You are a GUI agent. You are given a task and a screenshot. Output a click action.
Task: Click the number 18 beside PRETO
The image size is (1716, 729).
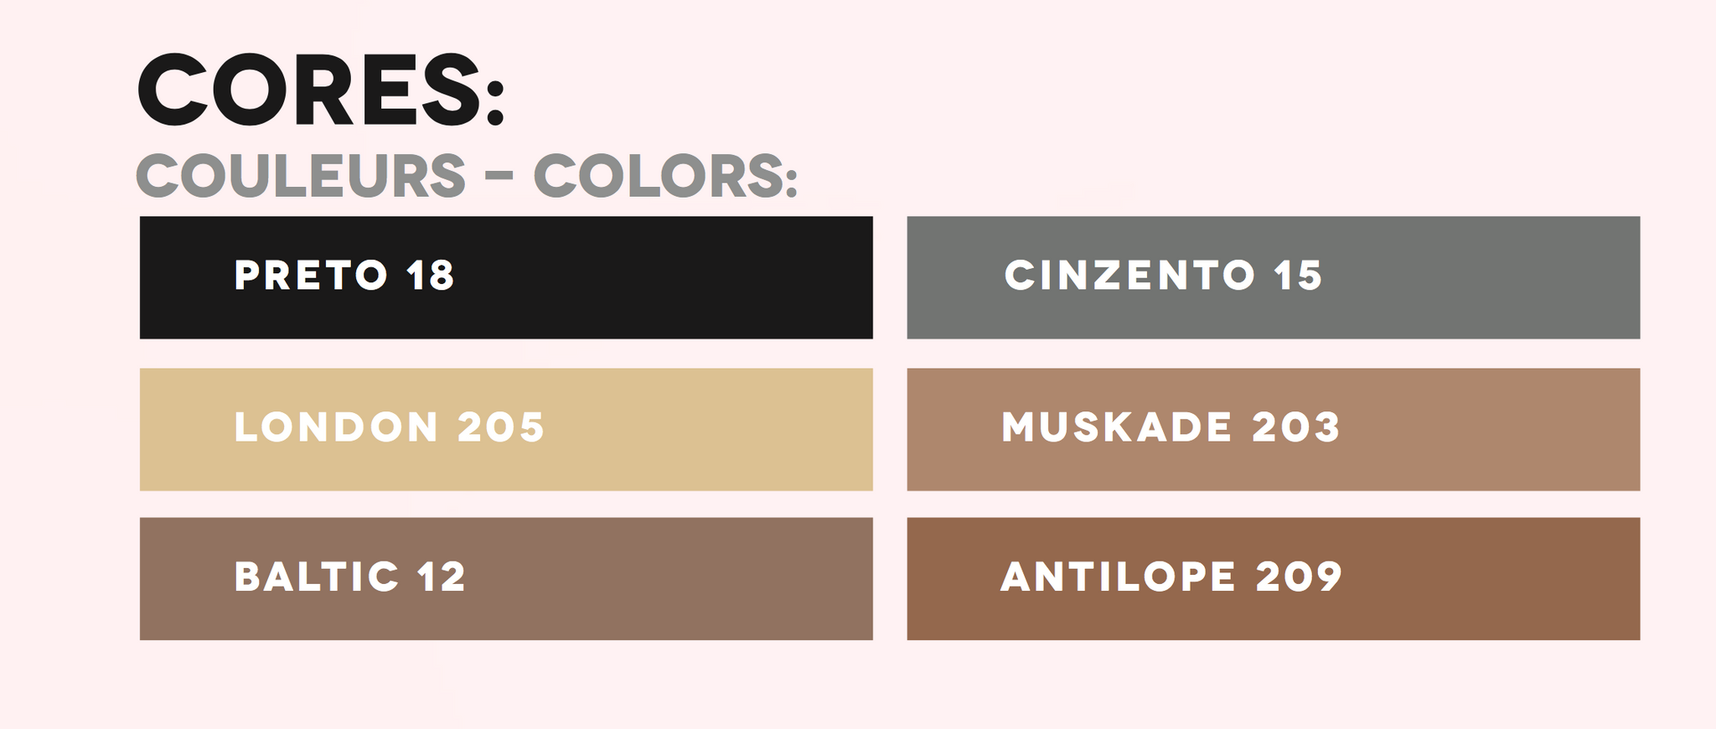pyautogui.click(x=430, y=275)
